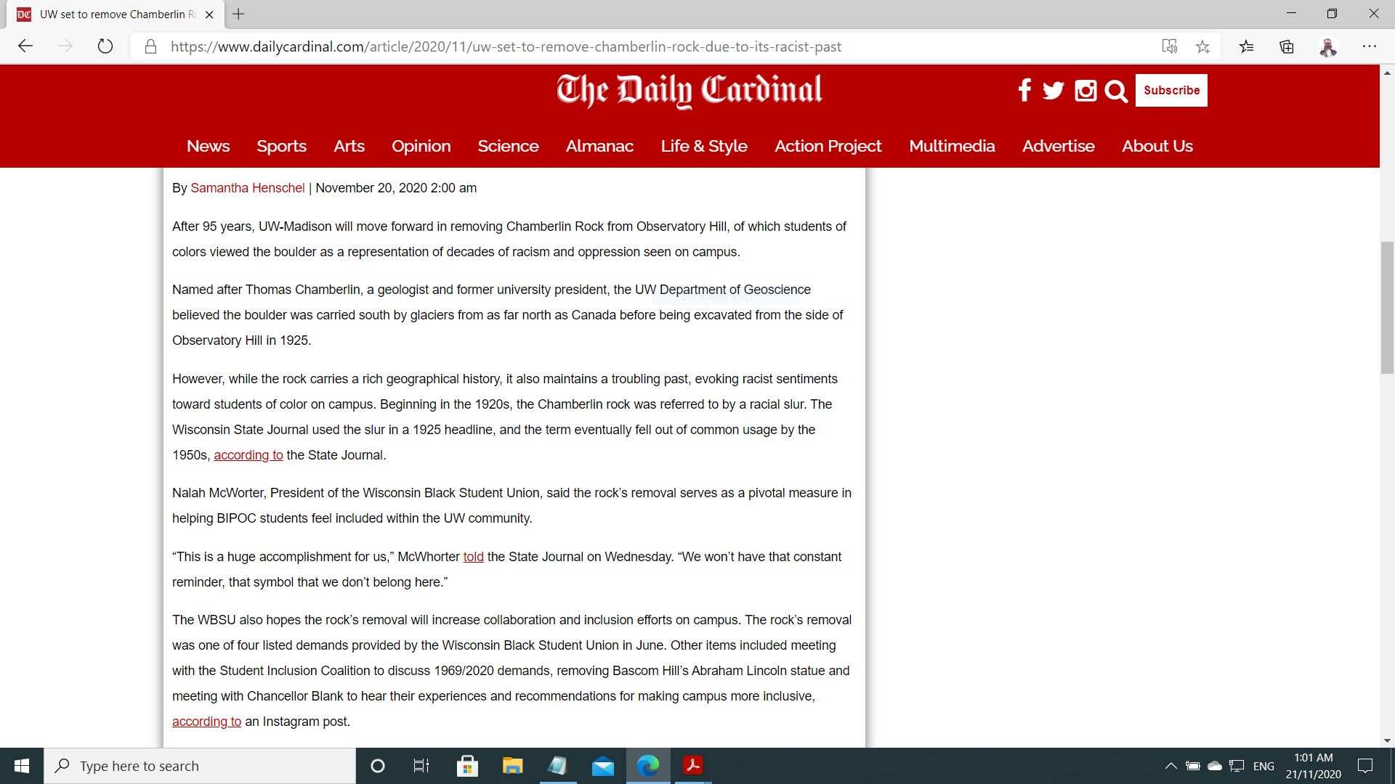Open Adobe Acrobat from taskbar
Image resolution: width=1395 pixels, height=784 pixels.
(x=692, y=766)
